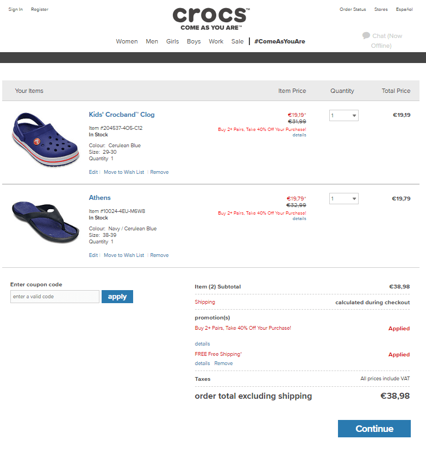
Task: Go to the Boys category
Action: 193,41
